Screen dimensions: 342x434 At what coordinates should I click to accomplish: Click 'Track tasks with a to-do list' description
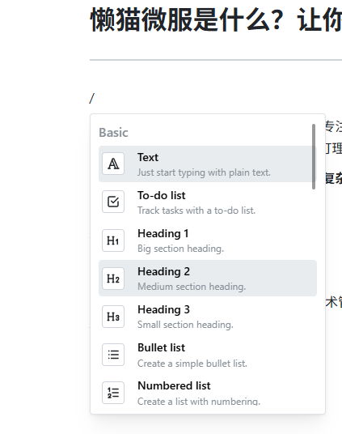[196, 211]
